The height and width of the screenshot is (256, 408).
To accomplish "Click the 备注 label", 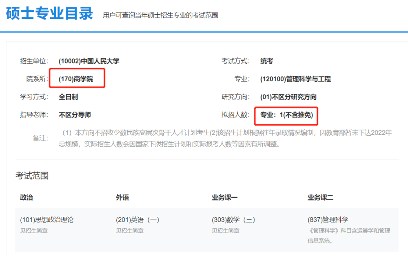I will point(40,138).
